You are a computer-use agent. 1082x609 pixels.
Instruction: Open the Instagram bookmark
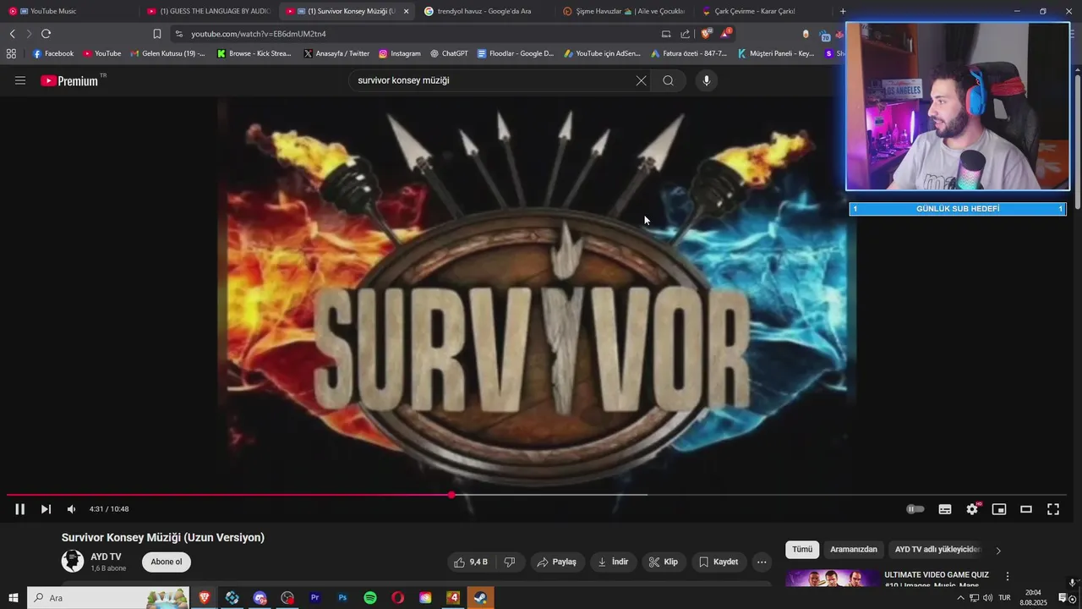pyautogui.click(x=400, y=53)
